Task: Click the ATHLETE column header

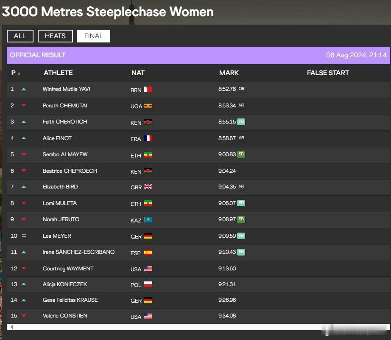Action: (x=58, y=73)
